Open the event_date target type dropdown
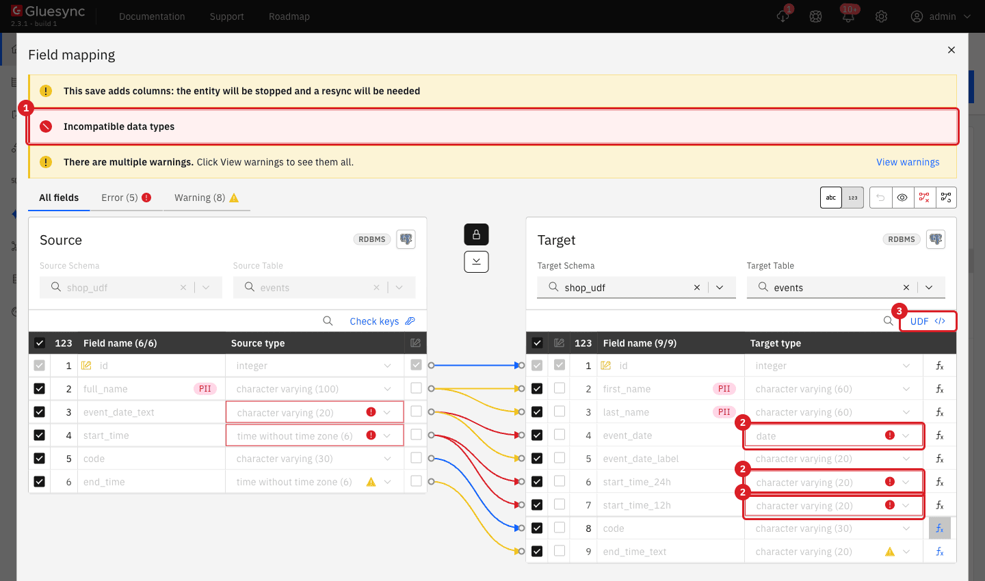The image size is (985, 581). tap(906, 435)
